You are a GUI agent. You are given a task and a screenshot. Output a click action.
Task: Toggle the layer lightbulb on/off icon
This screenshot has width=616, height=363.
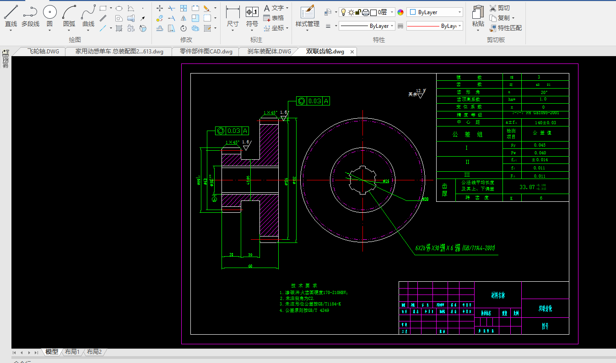[344, 12]
